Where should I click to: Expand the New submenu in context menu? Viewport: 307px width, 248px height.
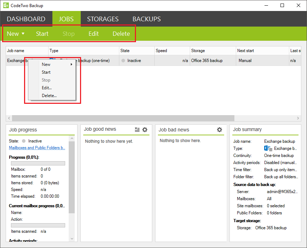pos(52,64)
